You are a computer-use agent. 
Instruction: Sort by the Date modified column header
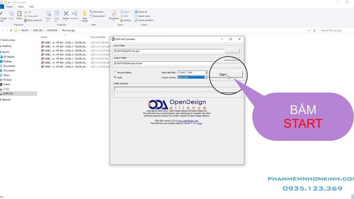(98, 37)
